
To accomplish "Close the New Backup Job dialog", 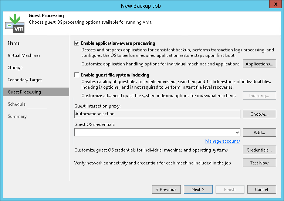I will (275, 5).
